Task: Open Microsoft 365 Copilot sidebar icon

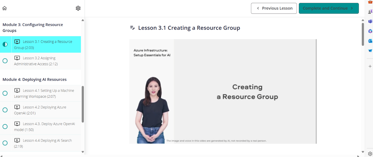Action: point(370,31)
